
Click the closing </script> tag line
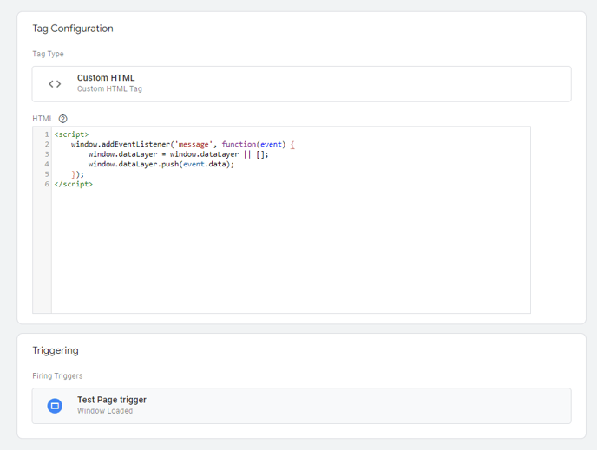pyautogui.click(x=74, y=184)
